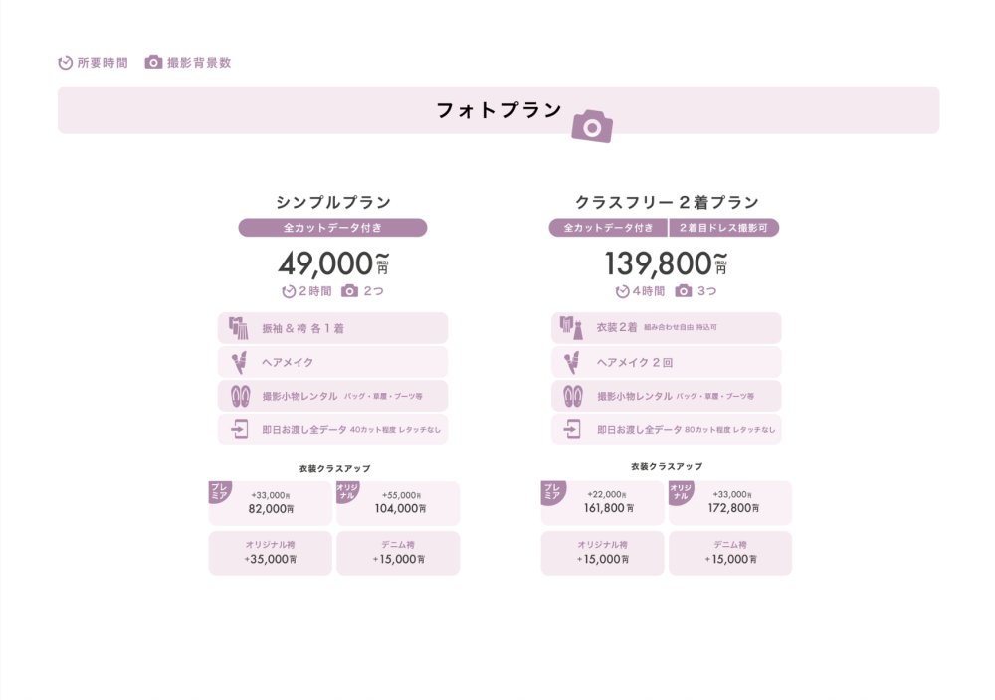Click the クラスフリー２着プラン heading
The height and width of the screenshot is (700, 995).
click(667, 202)
